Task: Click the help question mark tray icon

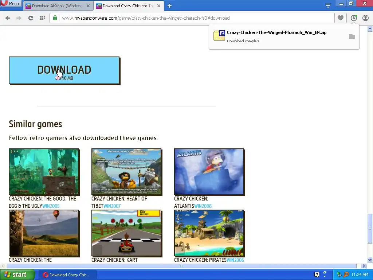Action: coord(317,275)
